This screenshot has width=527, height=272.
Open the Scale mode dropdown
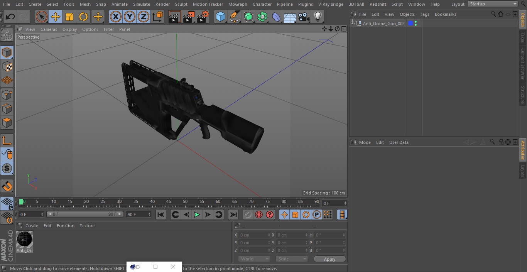pyautogui.click(x=292, y=259)
